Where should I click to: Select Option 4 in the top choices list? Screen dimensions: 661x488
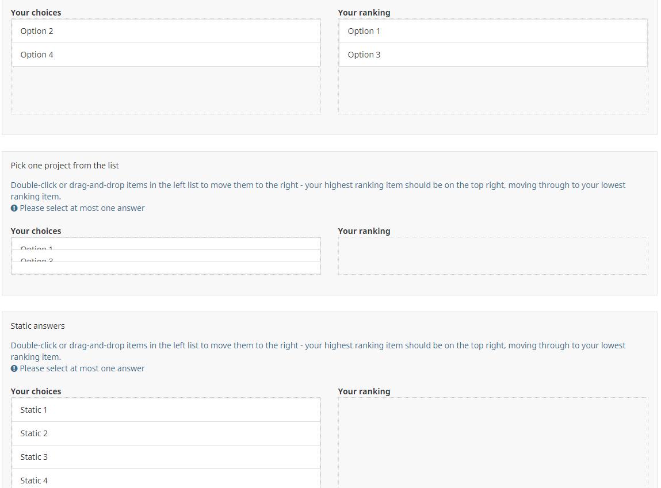tap(166, 55)
